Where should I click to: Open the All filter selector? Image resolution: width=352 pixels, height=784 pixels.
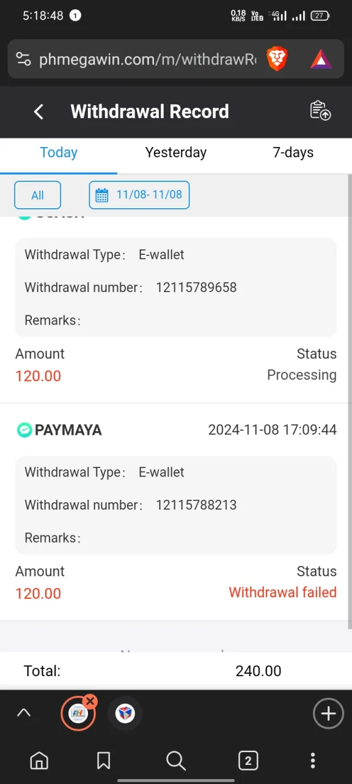tap(38, 195)
